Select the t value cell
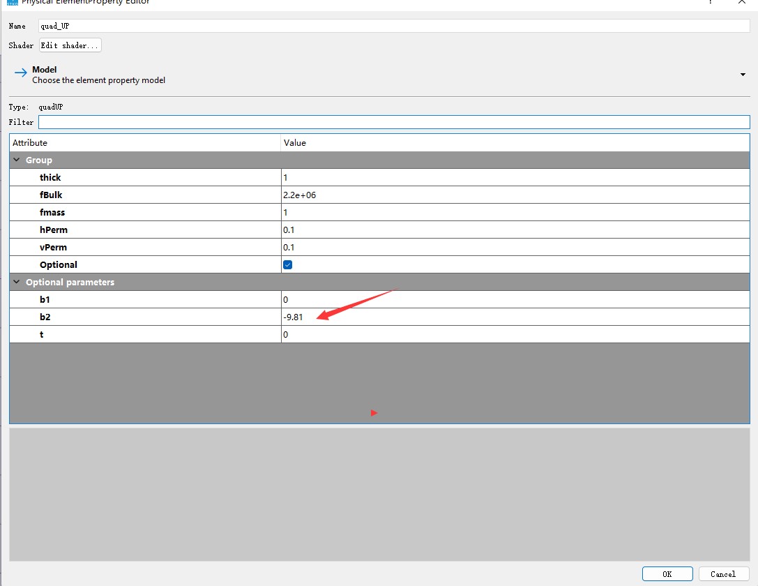 (x=515, y=334)
